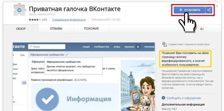Click author name sasha.limerenz

coord(46,14)
